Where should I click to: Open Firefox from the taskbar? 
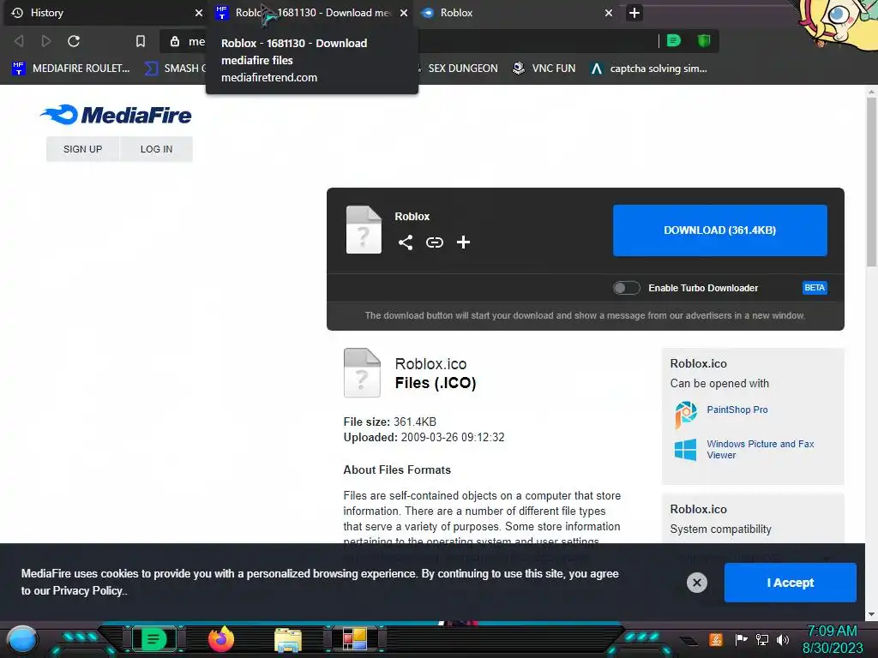(221, 639)
